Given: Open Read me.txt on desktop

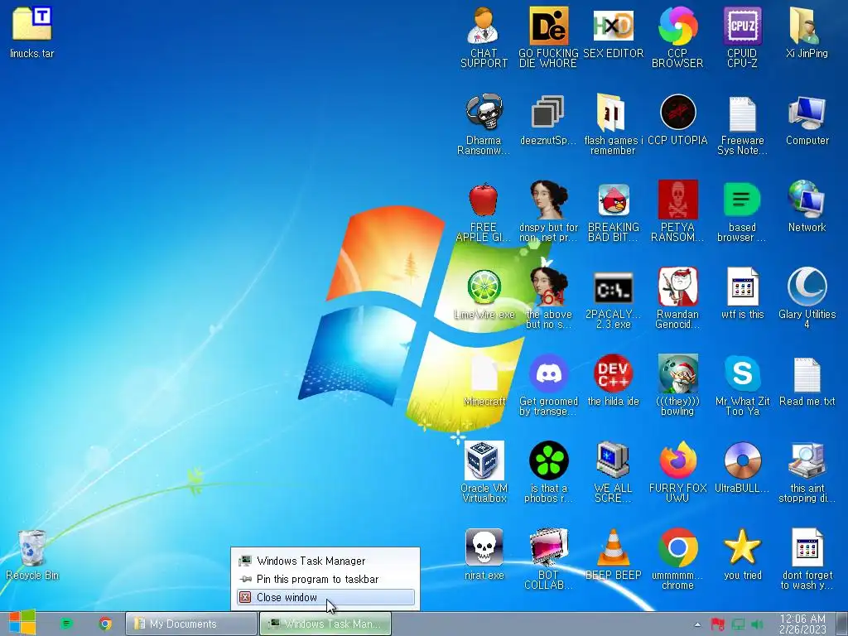Looking at the screenshot, I should pos(807,373).
